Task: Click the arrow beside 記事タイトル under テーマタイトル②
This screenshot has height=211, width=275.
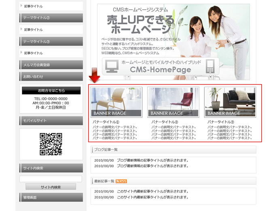Action: point(21,30)
